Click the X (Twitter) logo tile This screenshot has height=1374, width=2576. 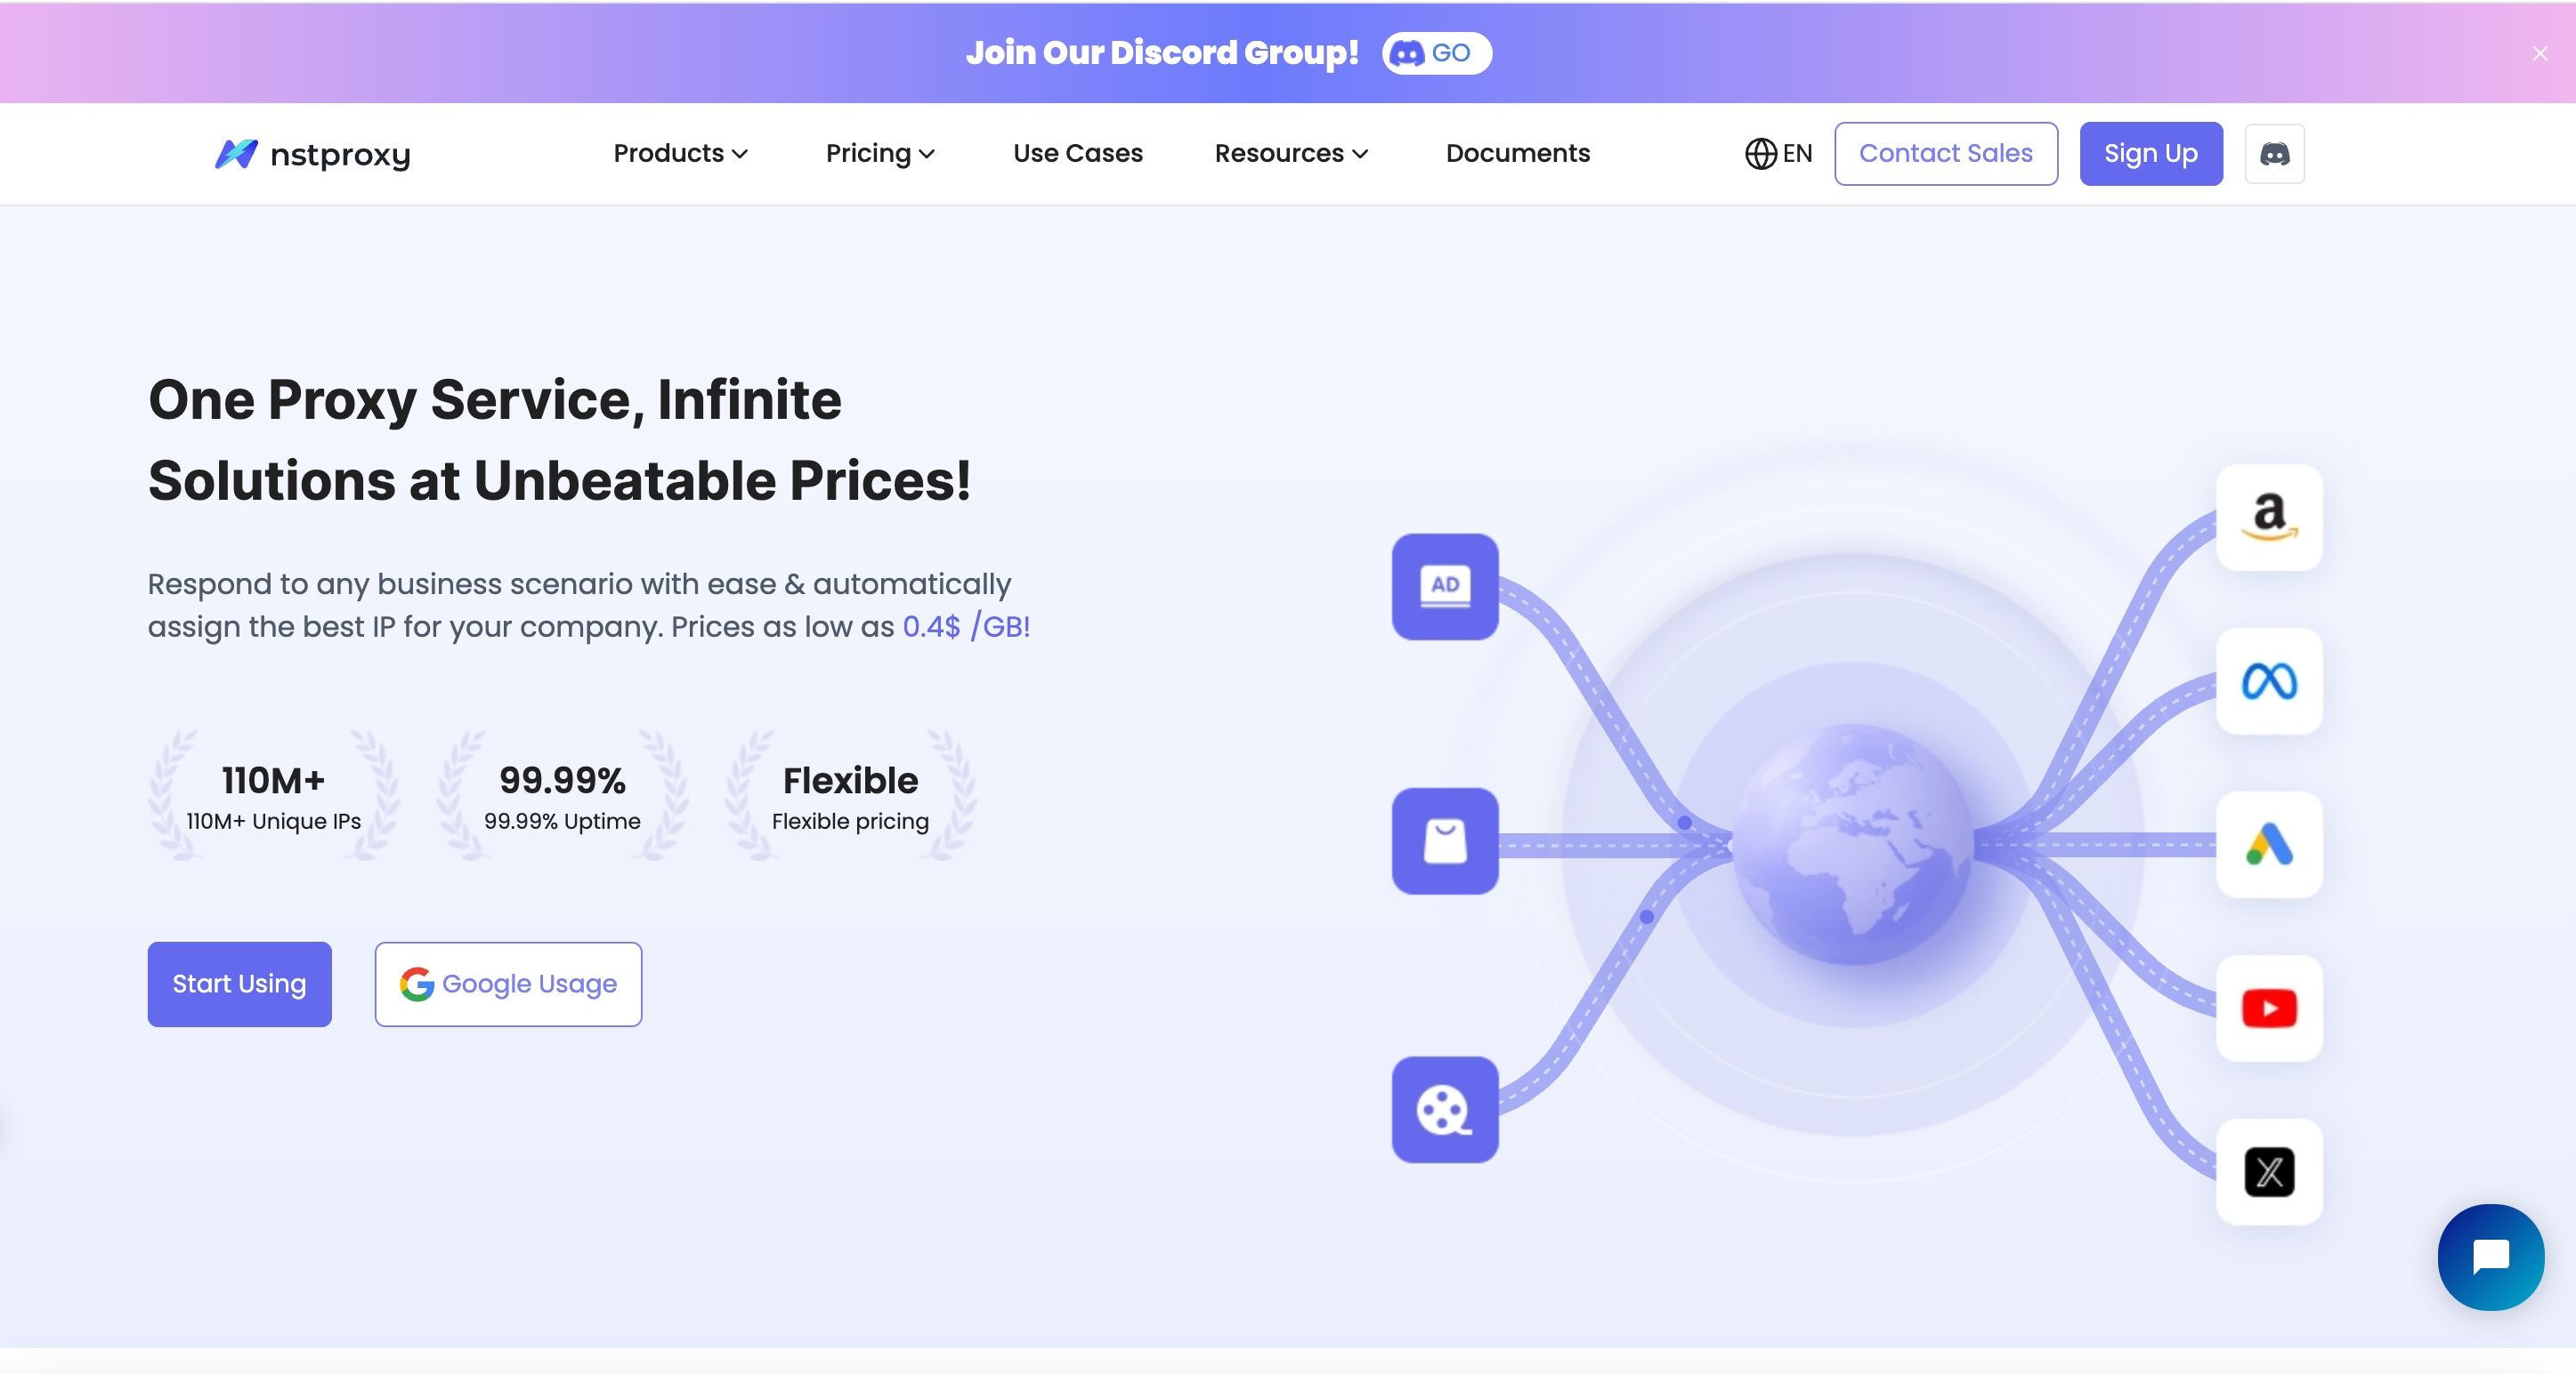click(x=2269, y=1172)
